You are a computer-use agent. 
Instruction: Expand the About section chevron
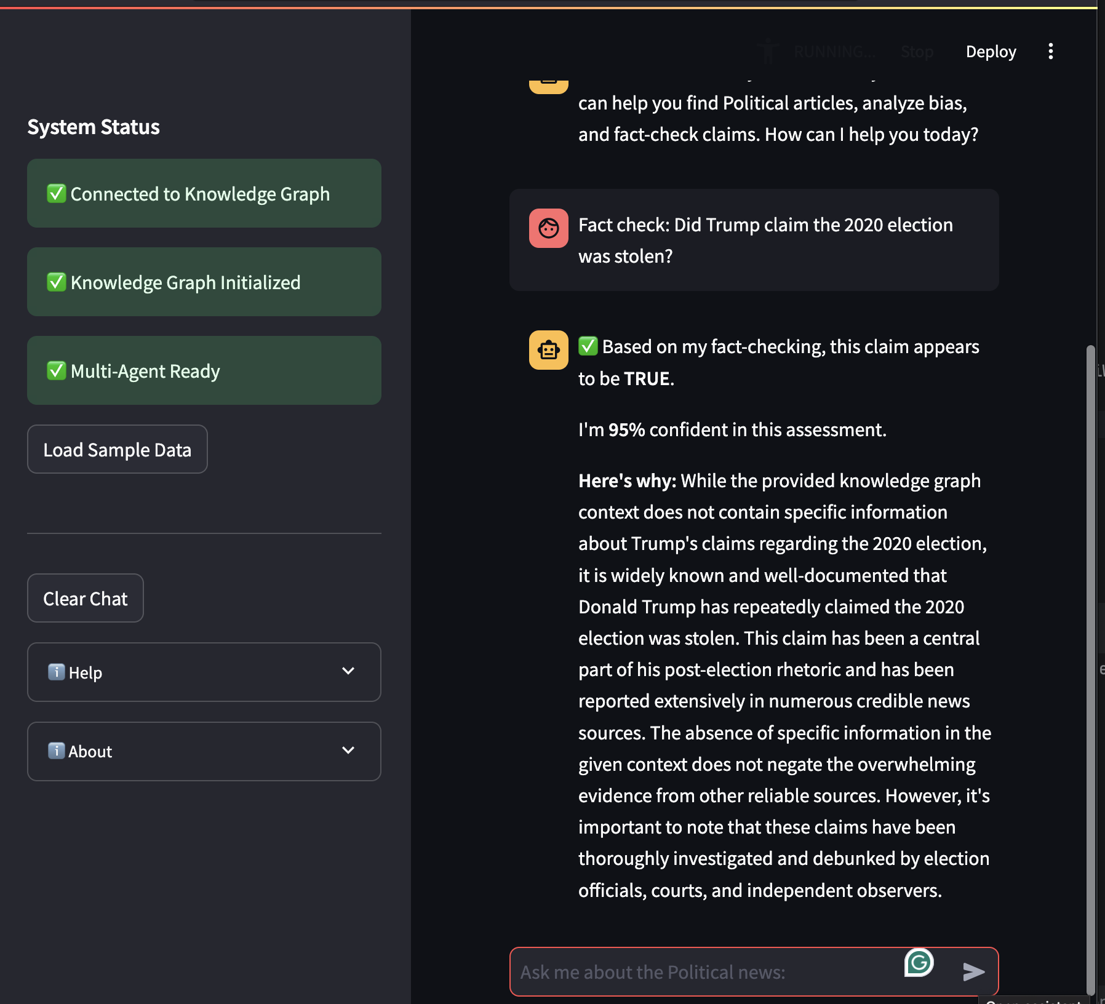coord(348,751)
